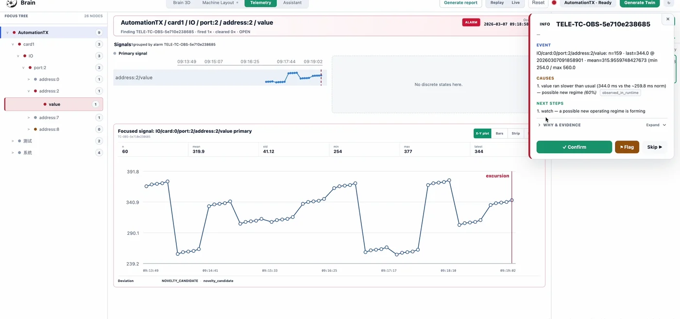Click the grey dot next to Primary signal
The image size is (680, 319).
(115, 53)
